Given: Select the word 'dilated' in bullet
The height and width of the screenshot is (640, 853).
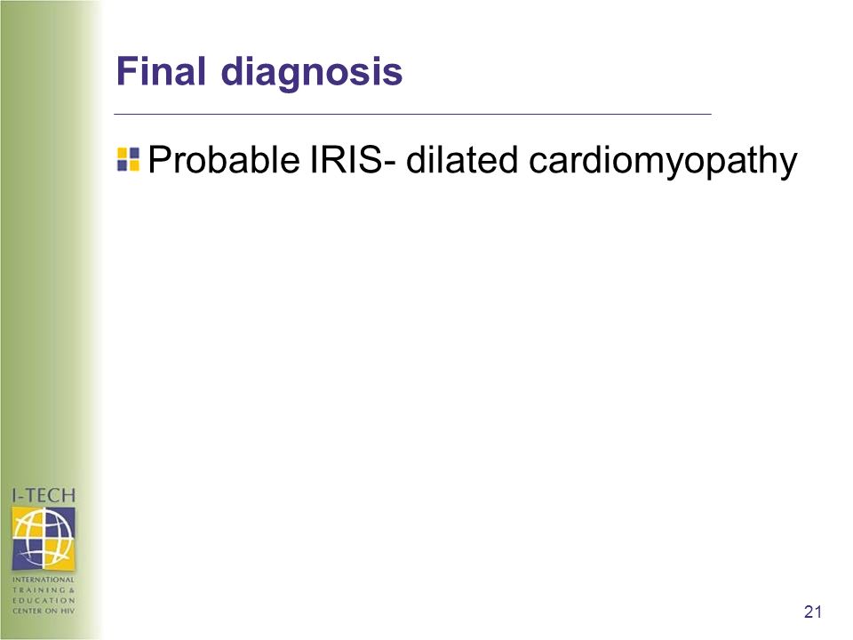Looking at the screenshot, I should (462, 159).
